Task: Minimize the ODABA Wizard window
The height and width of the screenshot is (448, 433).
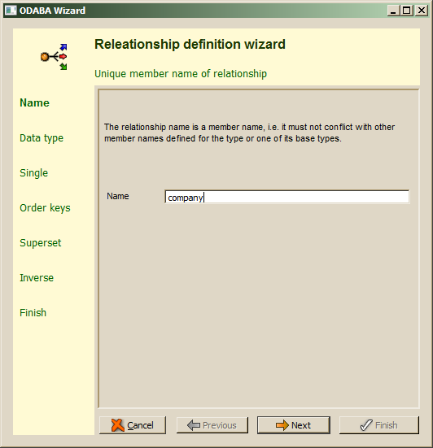Action: (393, 11)
